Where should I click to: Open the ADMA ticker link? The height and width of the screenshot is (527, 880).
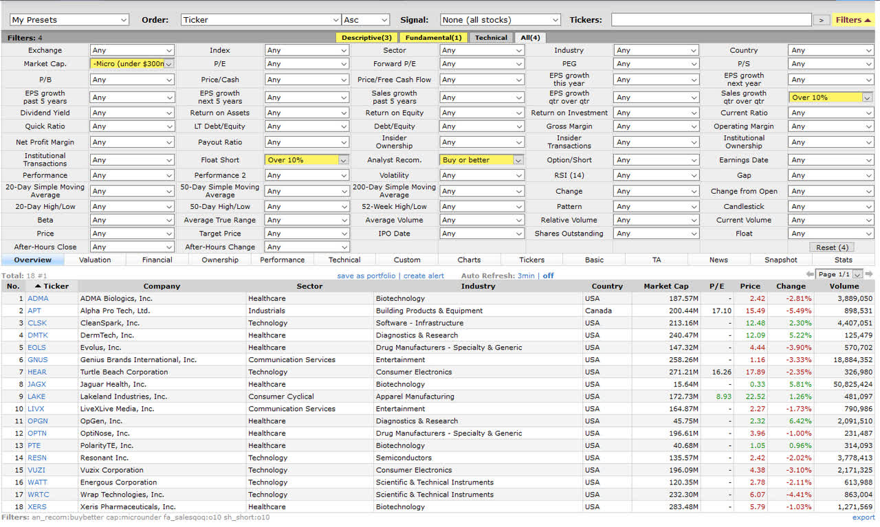tap(38, 299)
